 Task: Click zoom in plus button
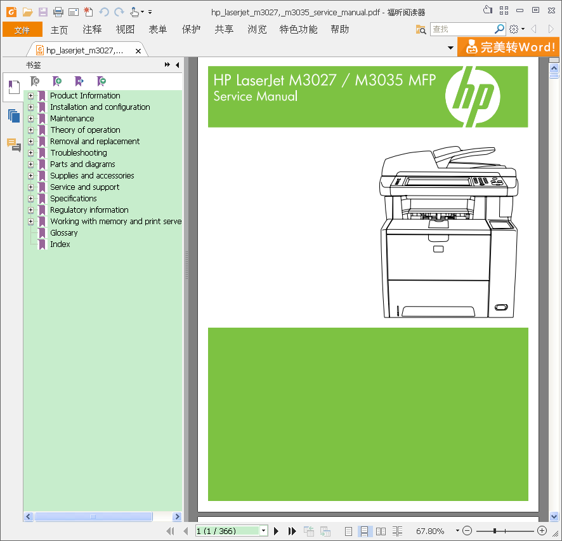tap(542, 531)
